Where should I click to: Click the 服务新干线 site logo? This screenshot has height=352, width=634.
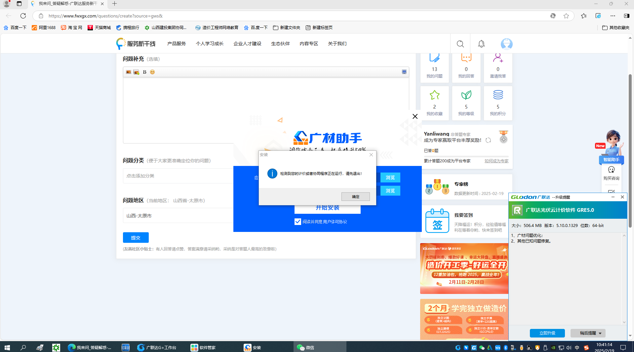136,44
